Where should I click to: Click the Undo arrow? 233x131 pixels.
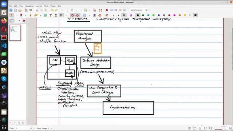click(x=52, y=10)
